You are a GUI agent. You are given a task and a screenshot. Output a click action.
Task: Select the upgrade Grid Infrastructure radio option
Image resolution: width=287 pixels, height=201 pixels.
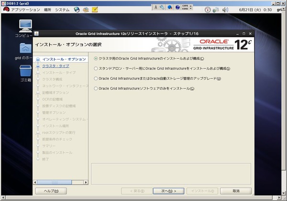(96, 79)
